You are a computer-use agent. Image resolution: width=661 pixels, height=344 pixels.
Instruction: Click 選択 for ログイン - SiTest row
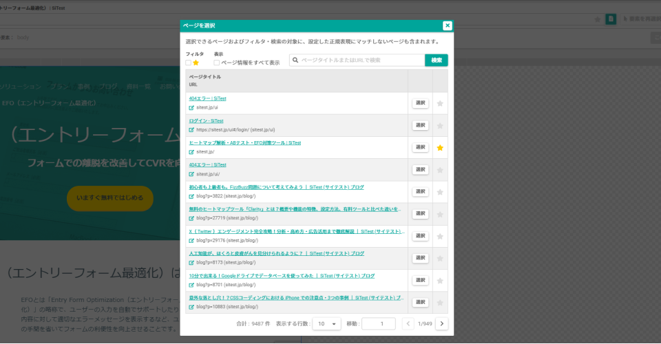(x=420, y=125)
